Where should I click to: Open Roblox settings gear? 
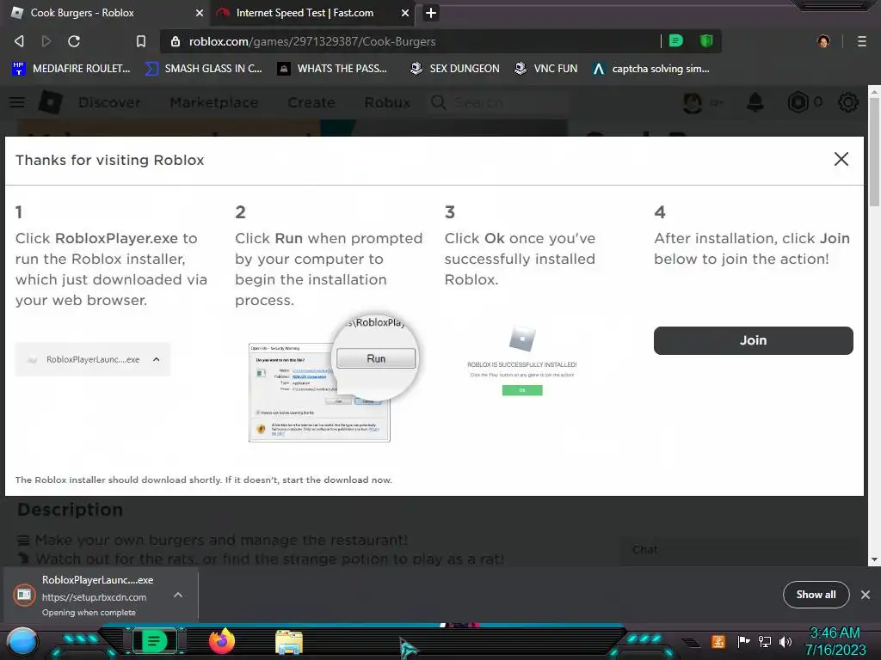coord(847,102)
